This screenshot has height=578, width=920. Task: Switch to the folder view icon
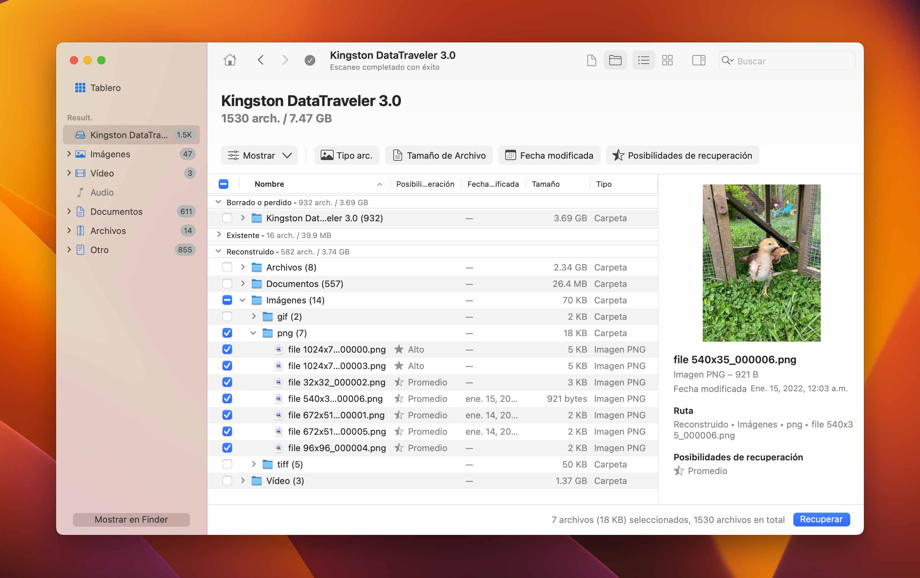[615, 60]
